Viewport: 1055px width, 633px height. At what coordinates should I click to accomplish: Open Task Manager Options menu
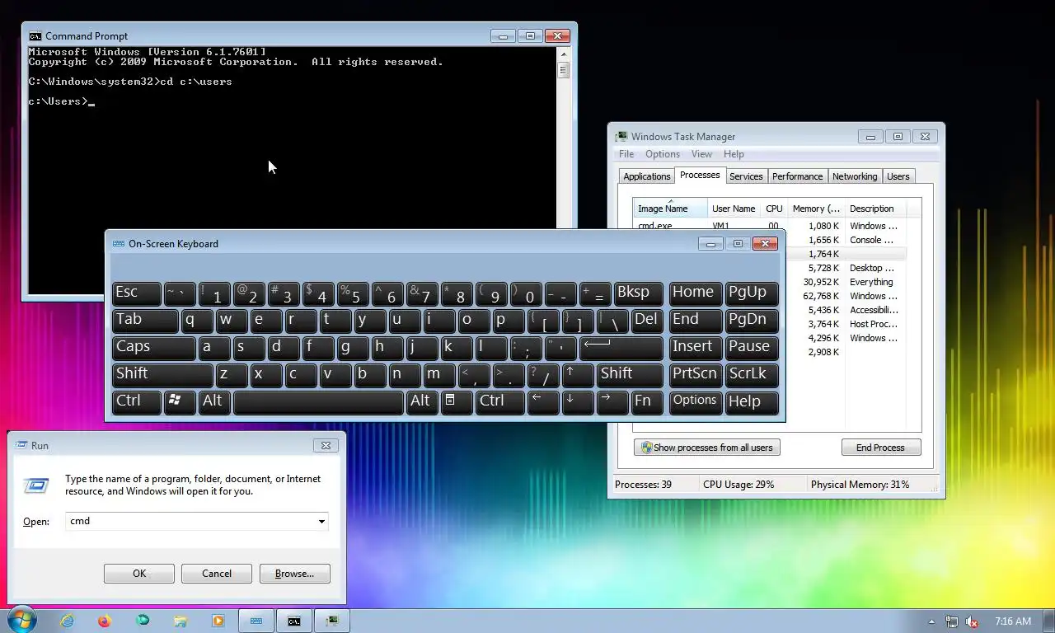click(663, 154)
